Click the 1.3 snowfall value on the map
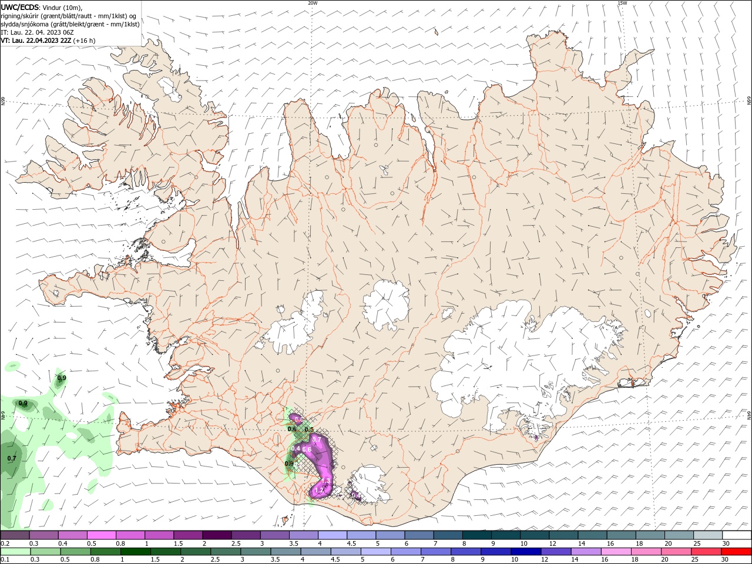The height and width of the screenshot is (564, 752). [327, 481]
